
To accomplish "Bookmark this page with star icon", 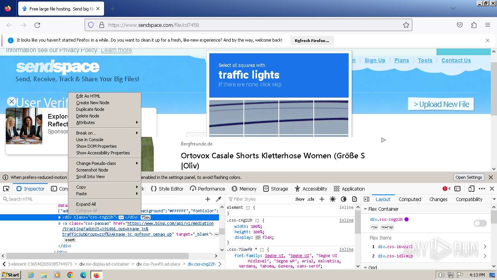I will click(x=406, y=25).
